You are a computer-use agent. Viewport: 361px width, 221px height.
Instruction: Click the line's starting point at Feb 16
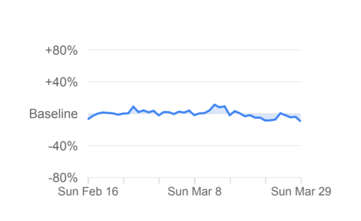click(x=88, y=119)
